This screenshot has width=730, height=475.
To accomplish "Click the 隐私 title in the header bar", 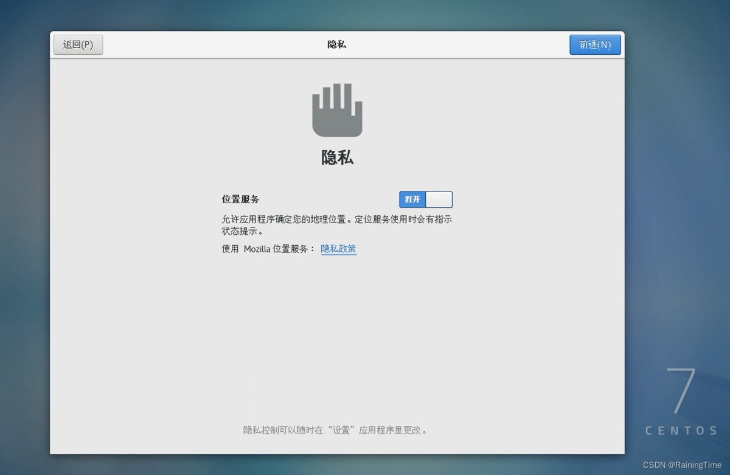I will pyautogui.click(x=336, y=45).
